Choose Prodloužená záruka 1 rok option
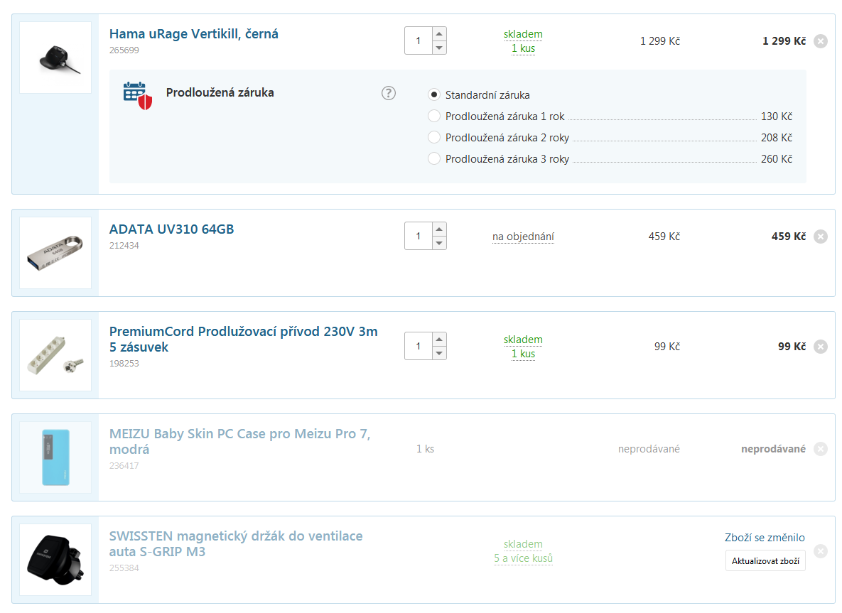Screen dimensions: 842x613 tap(434, 116)
